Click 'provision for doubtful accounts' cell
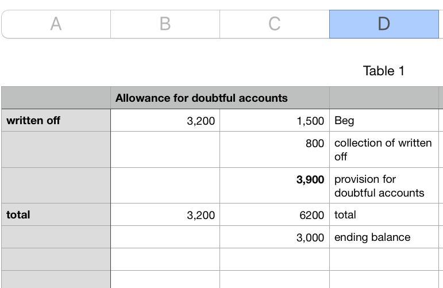Image resolution: width=443 pixels, height=288 pixels. [383, 185]
